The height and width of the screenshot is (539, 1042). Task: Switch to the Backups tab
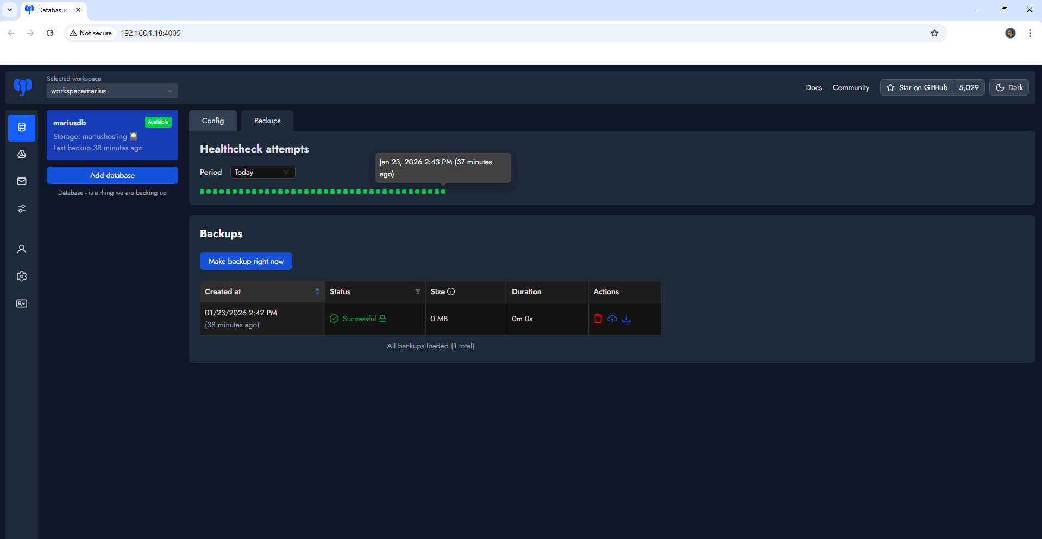coord(267,121)
